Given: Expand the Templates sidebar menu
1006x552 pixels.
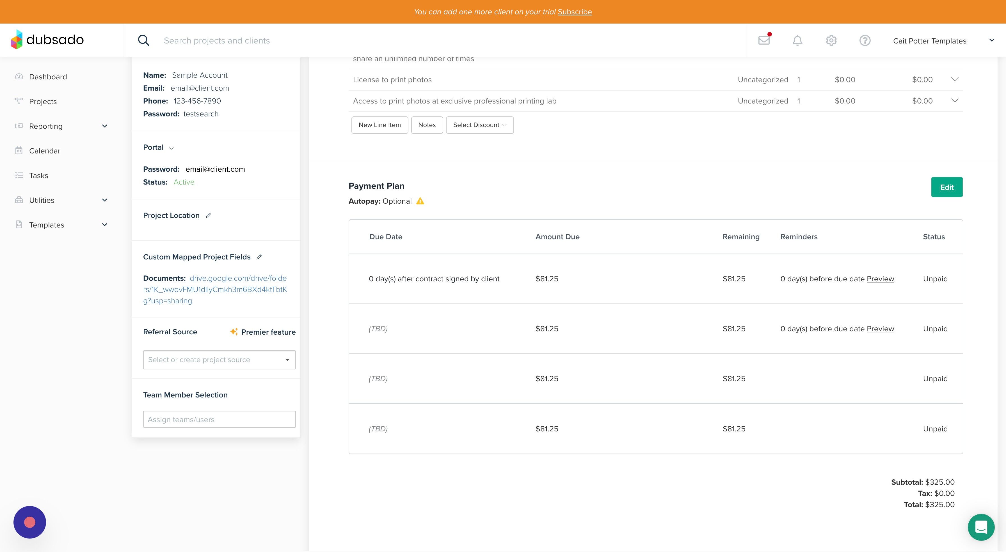Looking at the screenshot, I should tap(61, 225).
